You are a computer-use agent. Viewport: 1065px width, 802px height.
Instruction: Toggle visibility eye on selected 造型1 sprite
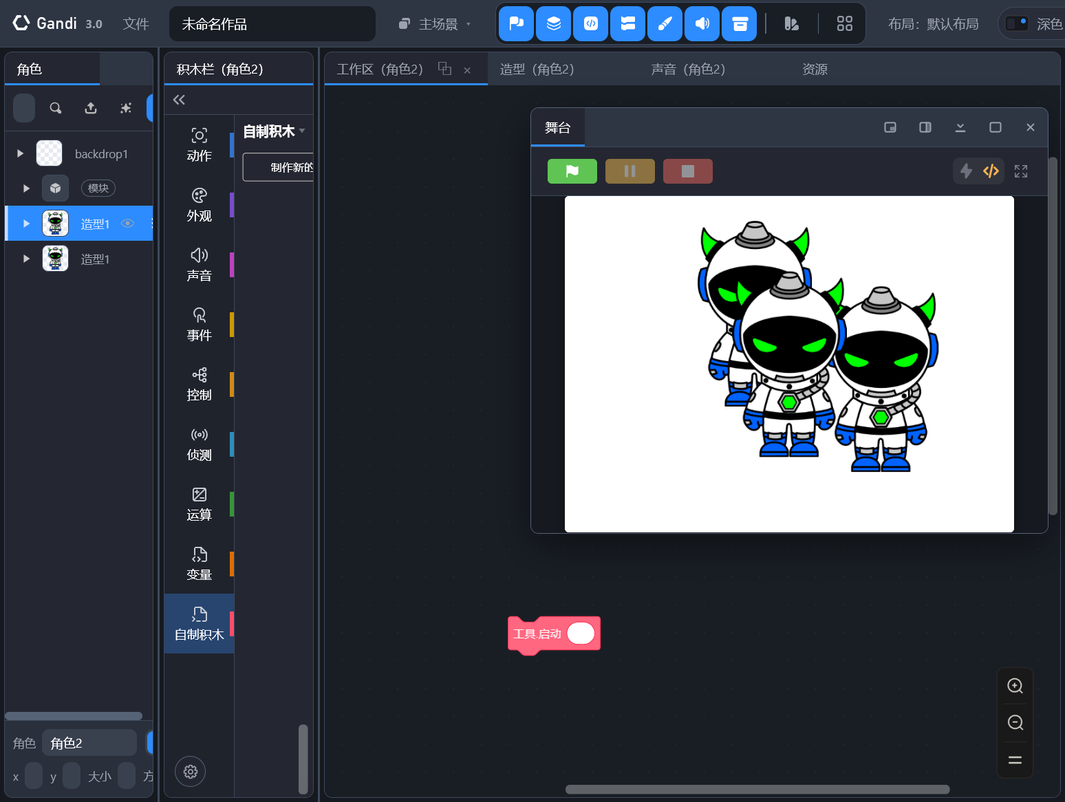tap(128, 223)
